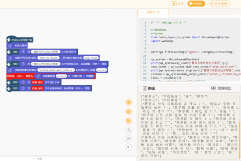Select the Python主程序开始 hat block
Screen dimensions: 241x161
pyautogui.click(x=20, y=40)
